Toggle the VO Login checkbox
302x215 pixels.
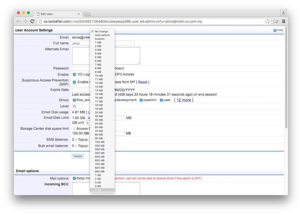click(74, 74)
